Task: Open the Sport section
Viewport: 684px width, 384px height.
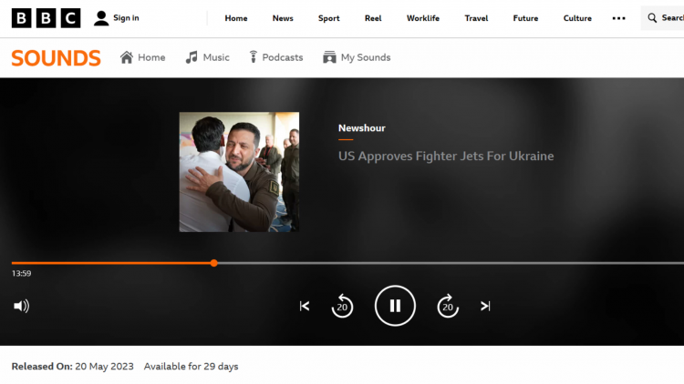Action: click(x=329, y=18)
